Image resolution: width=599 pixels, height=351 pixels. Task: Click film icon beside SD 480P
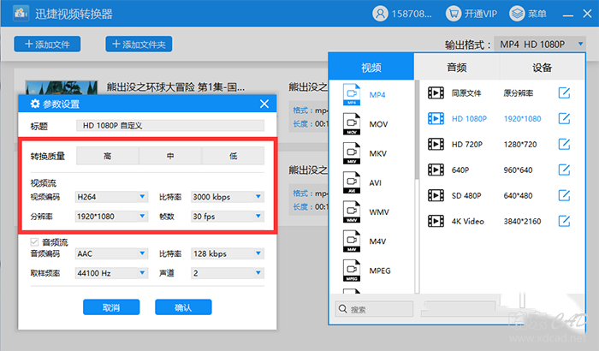[436, 195]
